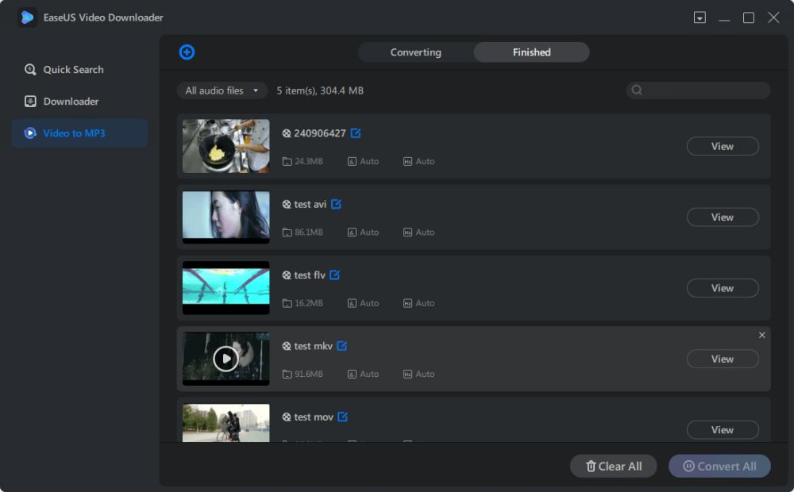
Task: Edit name of 240906427 item
Action: pyautogui.click(x=356, y=133)
